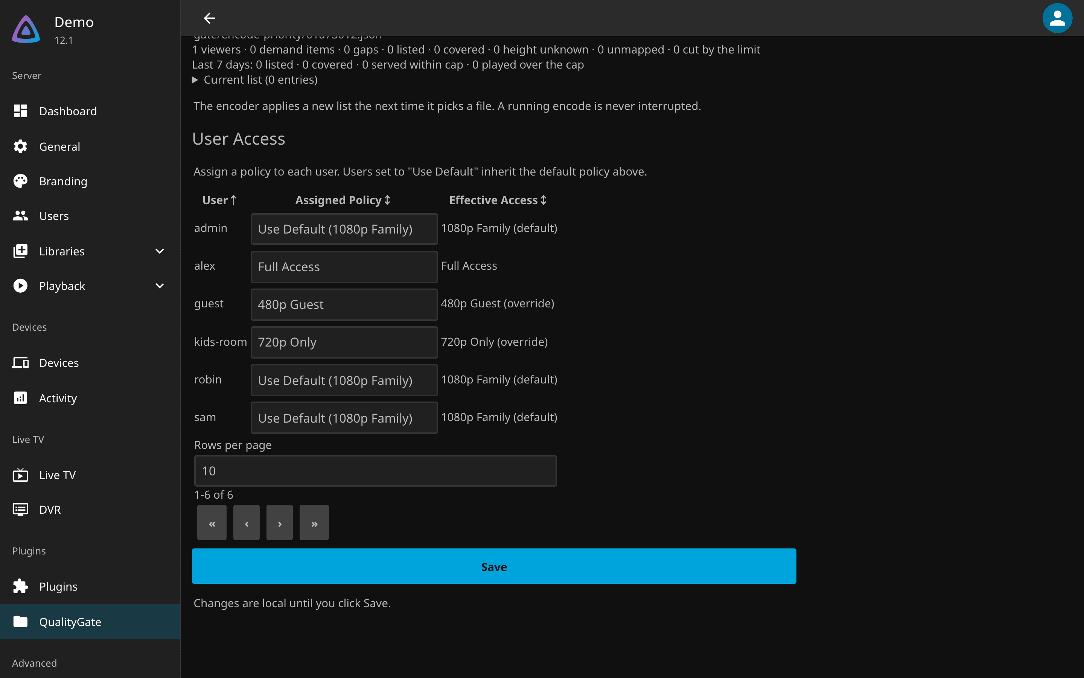Open the policy dropdown for alex

click(344, 267)
